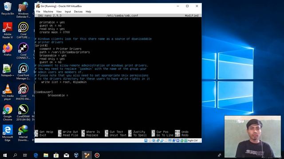Click the 'Get Help' nano shortcut label
The width and height of the screenshot is (284, 159).
click(46, 132)
